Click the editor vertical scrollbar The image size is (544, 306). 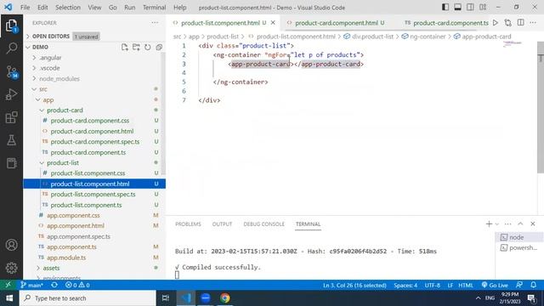(x=541, y=108)
